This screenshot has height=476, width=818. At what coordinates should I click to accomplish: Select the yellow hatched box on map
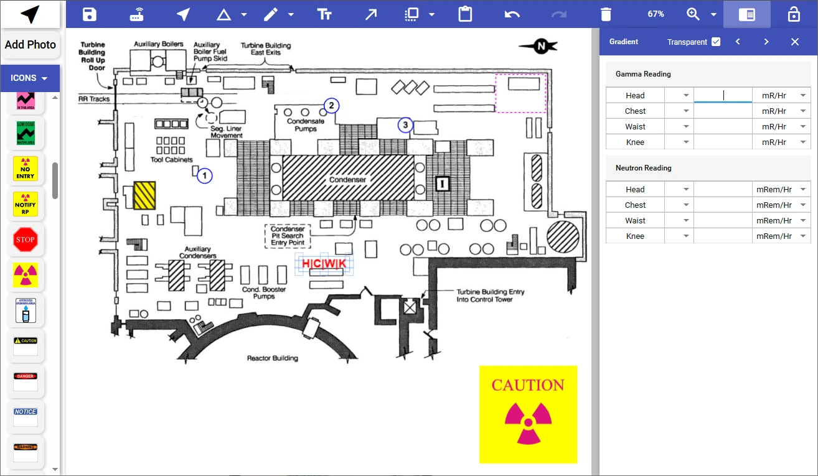tap(144, 195)
